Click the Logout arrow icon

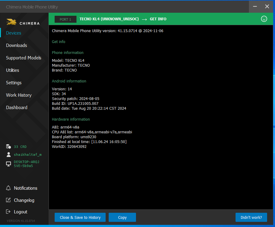8,212
